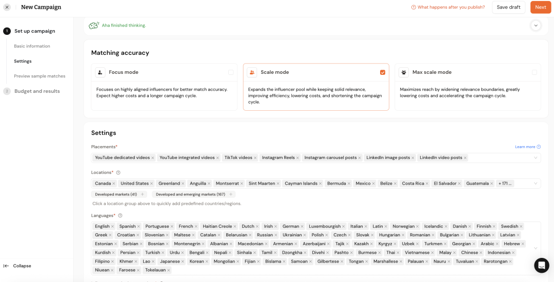
Task: Check the Focus mode checkbox
Action: pyautogui.click(x=231, y=72)
